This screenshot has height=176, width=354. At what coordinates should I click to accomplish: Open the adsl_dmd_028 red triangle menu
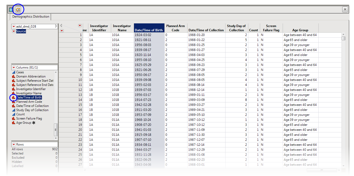(x=14, y=27)
